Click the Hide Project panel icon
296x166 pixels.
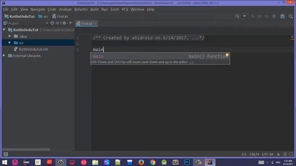coord(71,23)
